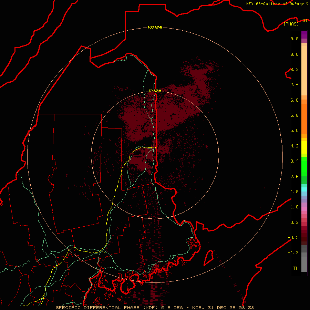Click the 8.2 value on the color scale
The image size is (310, 310).
pyautogui.click(x=294, y=69)
